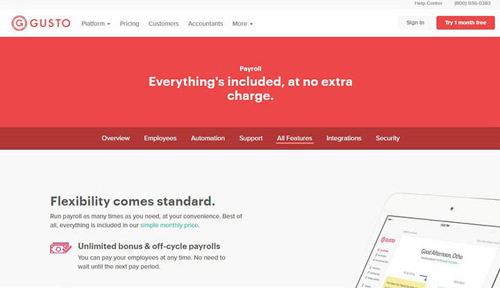Screen dimensions: 500x288
Task: Click the Sign in button
Action: [415, 23]
